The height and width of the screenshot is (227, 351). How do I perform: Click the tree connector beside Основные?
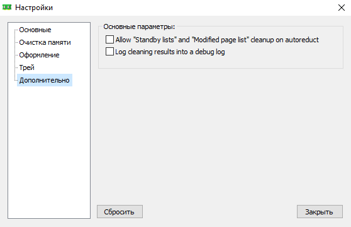pos(16,30)
